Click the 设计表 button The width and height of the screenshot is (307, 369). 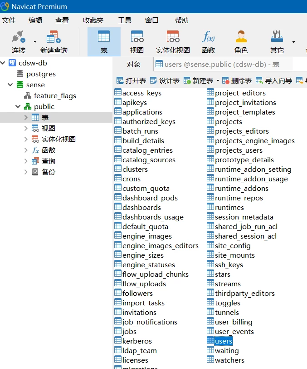tap(165, 81)
